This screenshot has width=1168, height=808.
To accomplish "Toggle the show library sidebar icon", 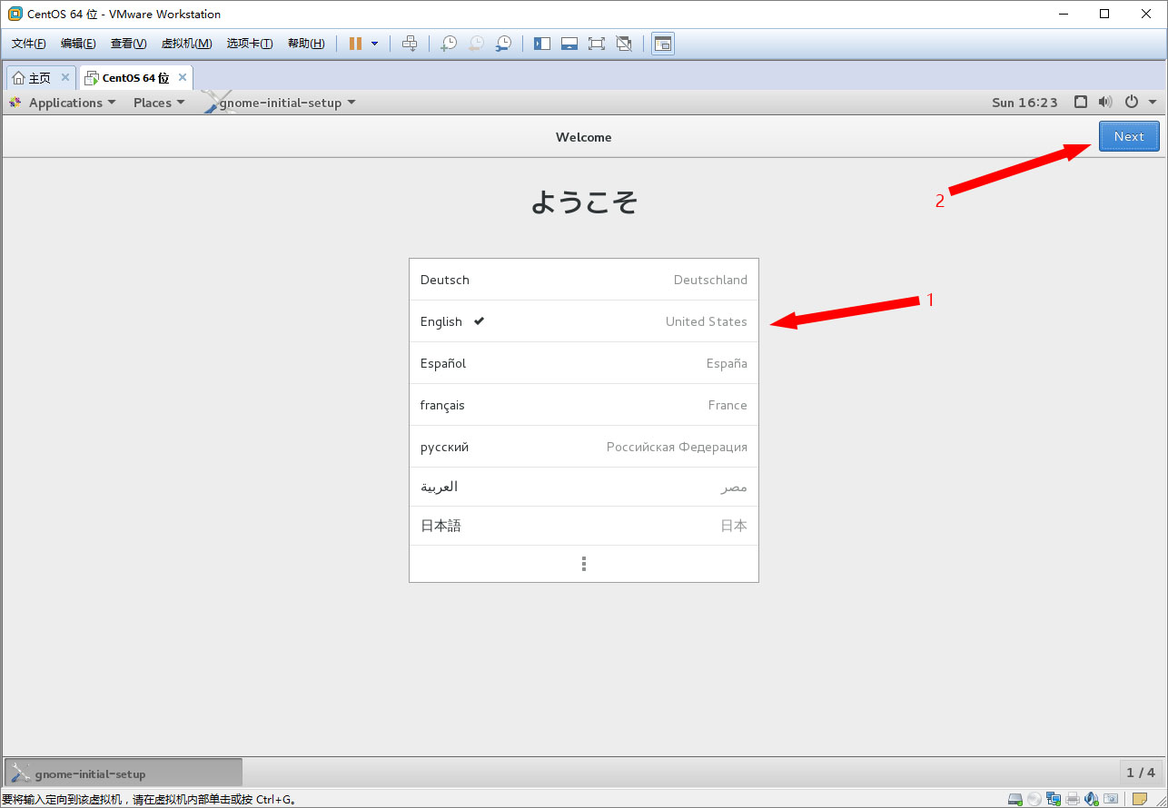I will point(542,44).
